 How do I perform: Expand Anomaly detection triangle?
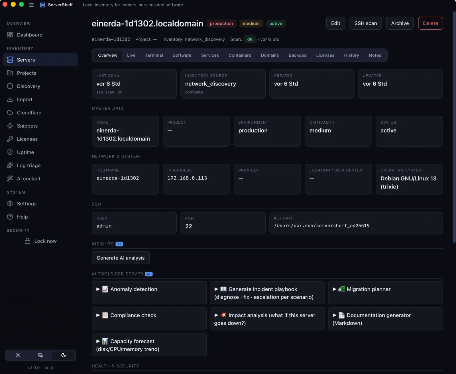tap(98, 289)
